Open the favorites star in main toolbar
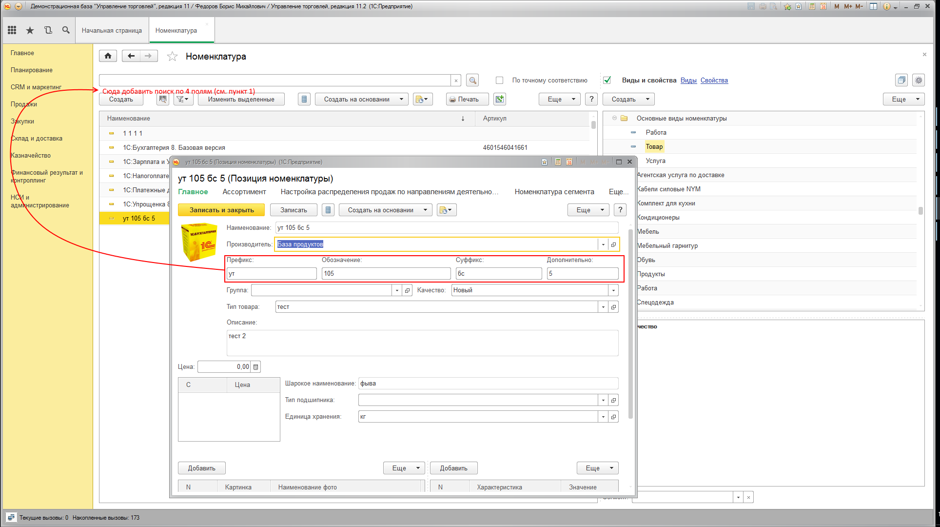This screenshot has height=527, width=940. click(x=30, y=30)
